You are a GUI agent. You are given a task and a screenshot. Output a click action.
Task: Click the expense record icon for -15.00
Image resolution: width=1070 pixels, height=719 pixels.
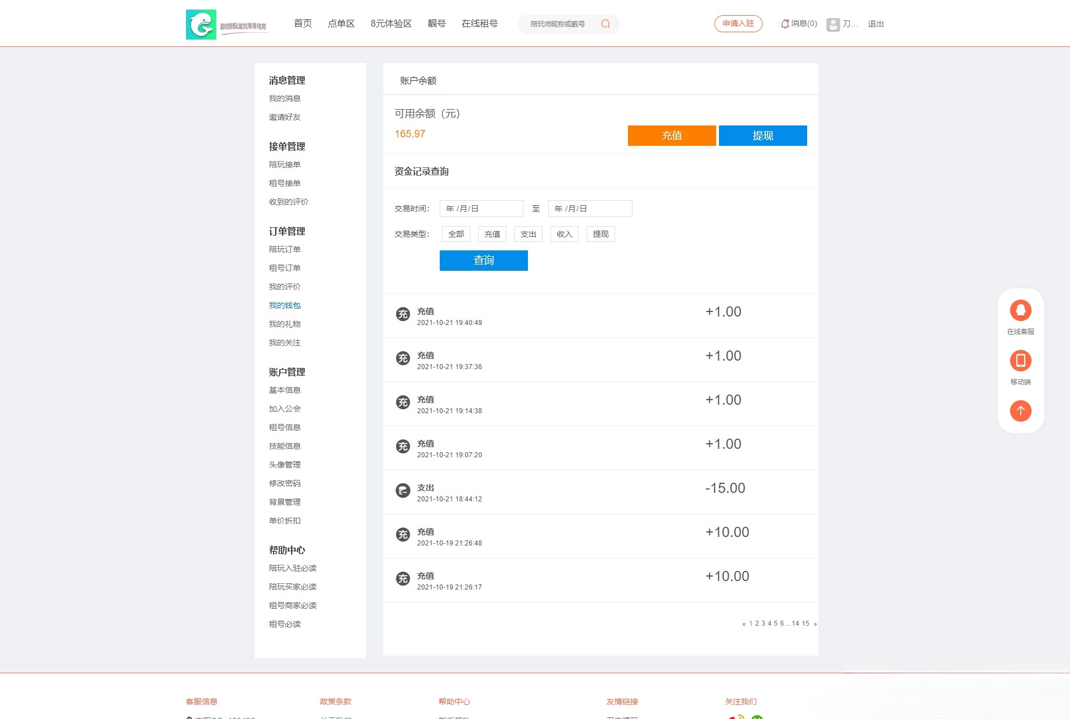(x=402, y=491)
